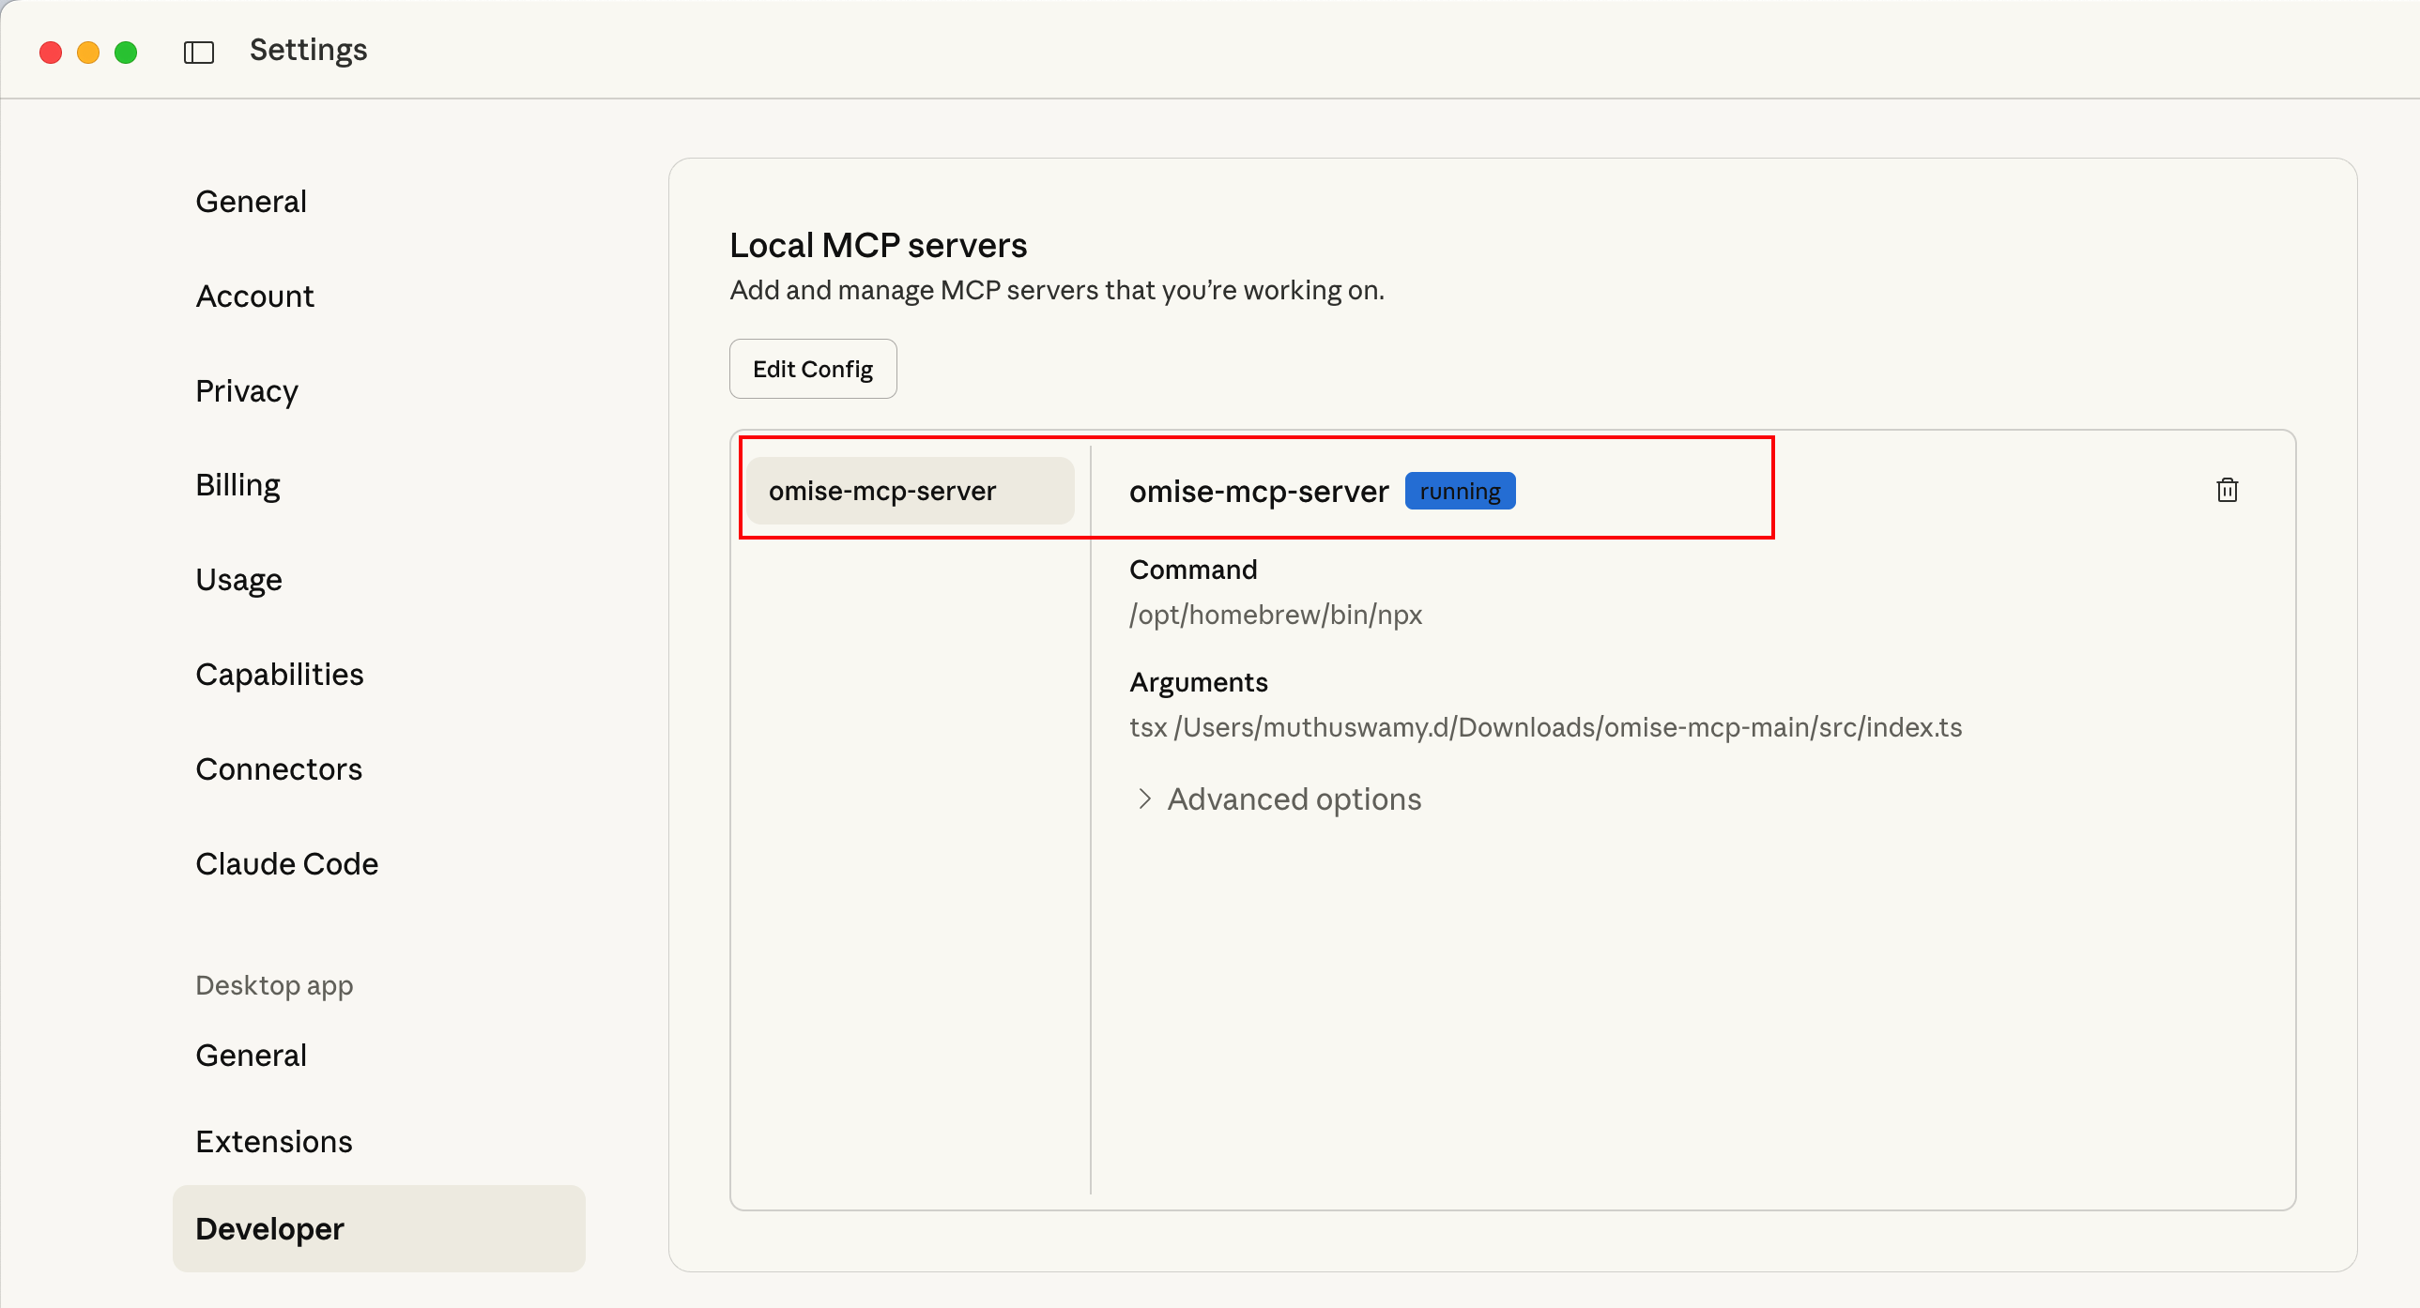Open Capabilities settings
2420x1308 pixels.
click(x=279, y=675)
